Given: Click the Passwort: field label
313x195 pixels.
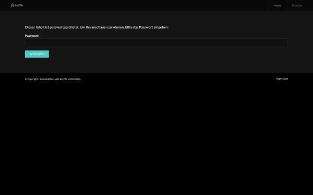Looking at the screenshot, I should point(32,36).
